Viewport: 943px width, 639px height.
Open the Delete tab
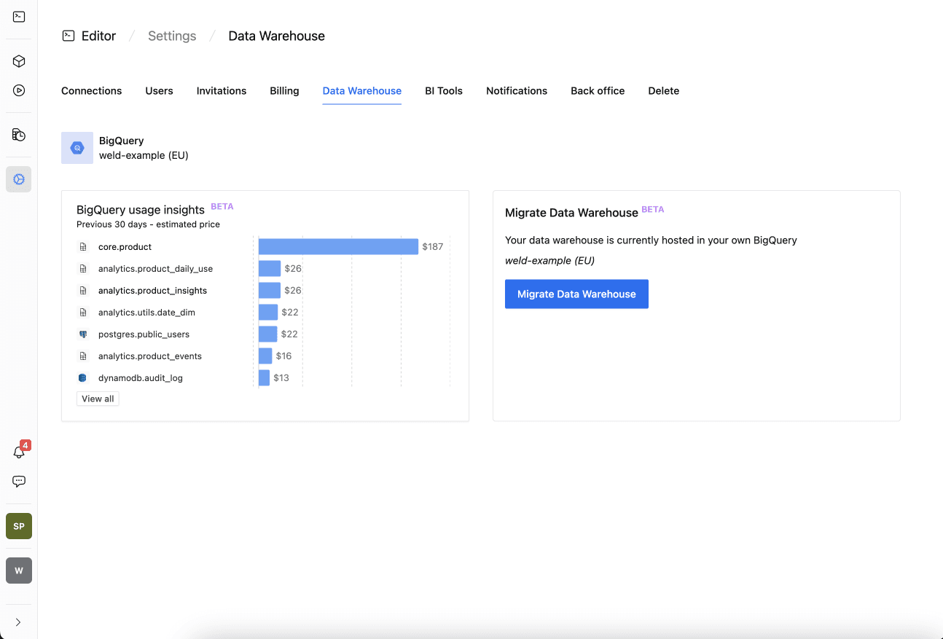[x=664, y=91]
